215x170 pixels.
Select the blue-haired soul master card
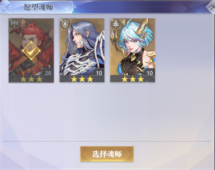[132, 50]
